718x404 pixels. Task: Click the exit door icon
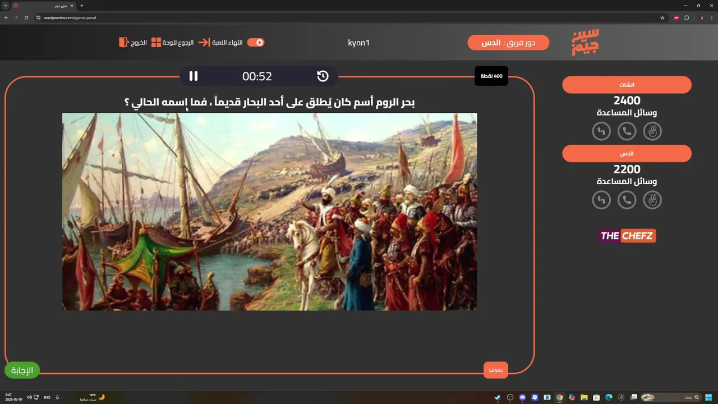point(124,43)
